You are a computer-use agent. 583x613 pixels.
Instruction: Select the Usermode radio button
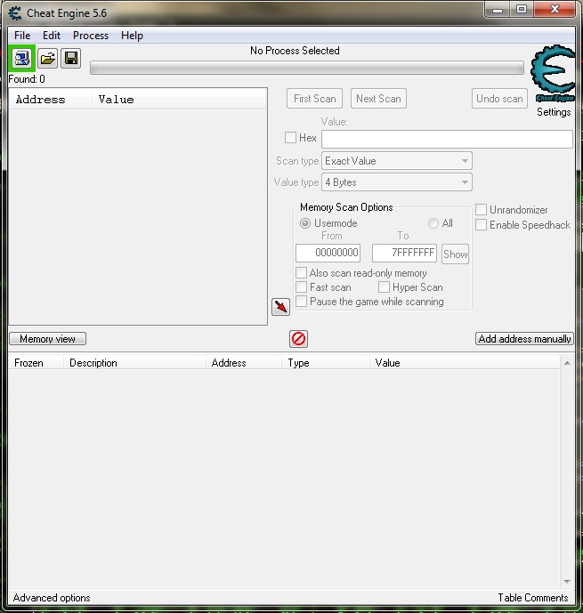305,223
